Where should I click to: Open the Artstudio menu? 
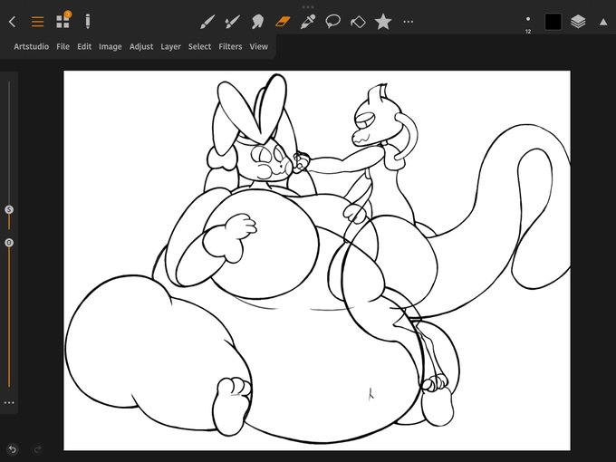pos(32,46)
